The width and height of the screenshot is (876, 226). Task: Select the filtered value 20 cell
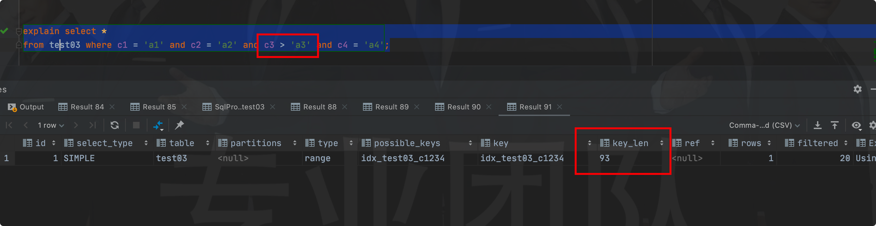[814, 159]
